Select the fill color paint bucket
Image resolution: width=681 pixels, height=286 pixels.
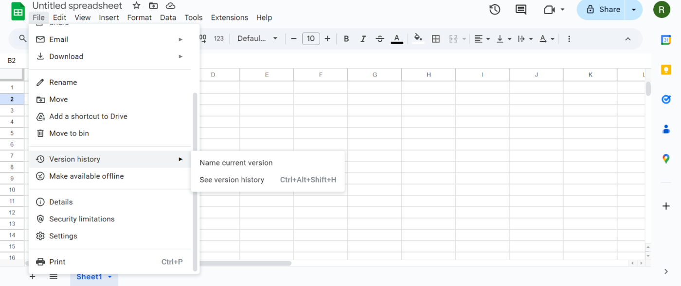(418, 38)
